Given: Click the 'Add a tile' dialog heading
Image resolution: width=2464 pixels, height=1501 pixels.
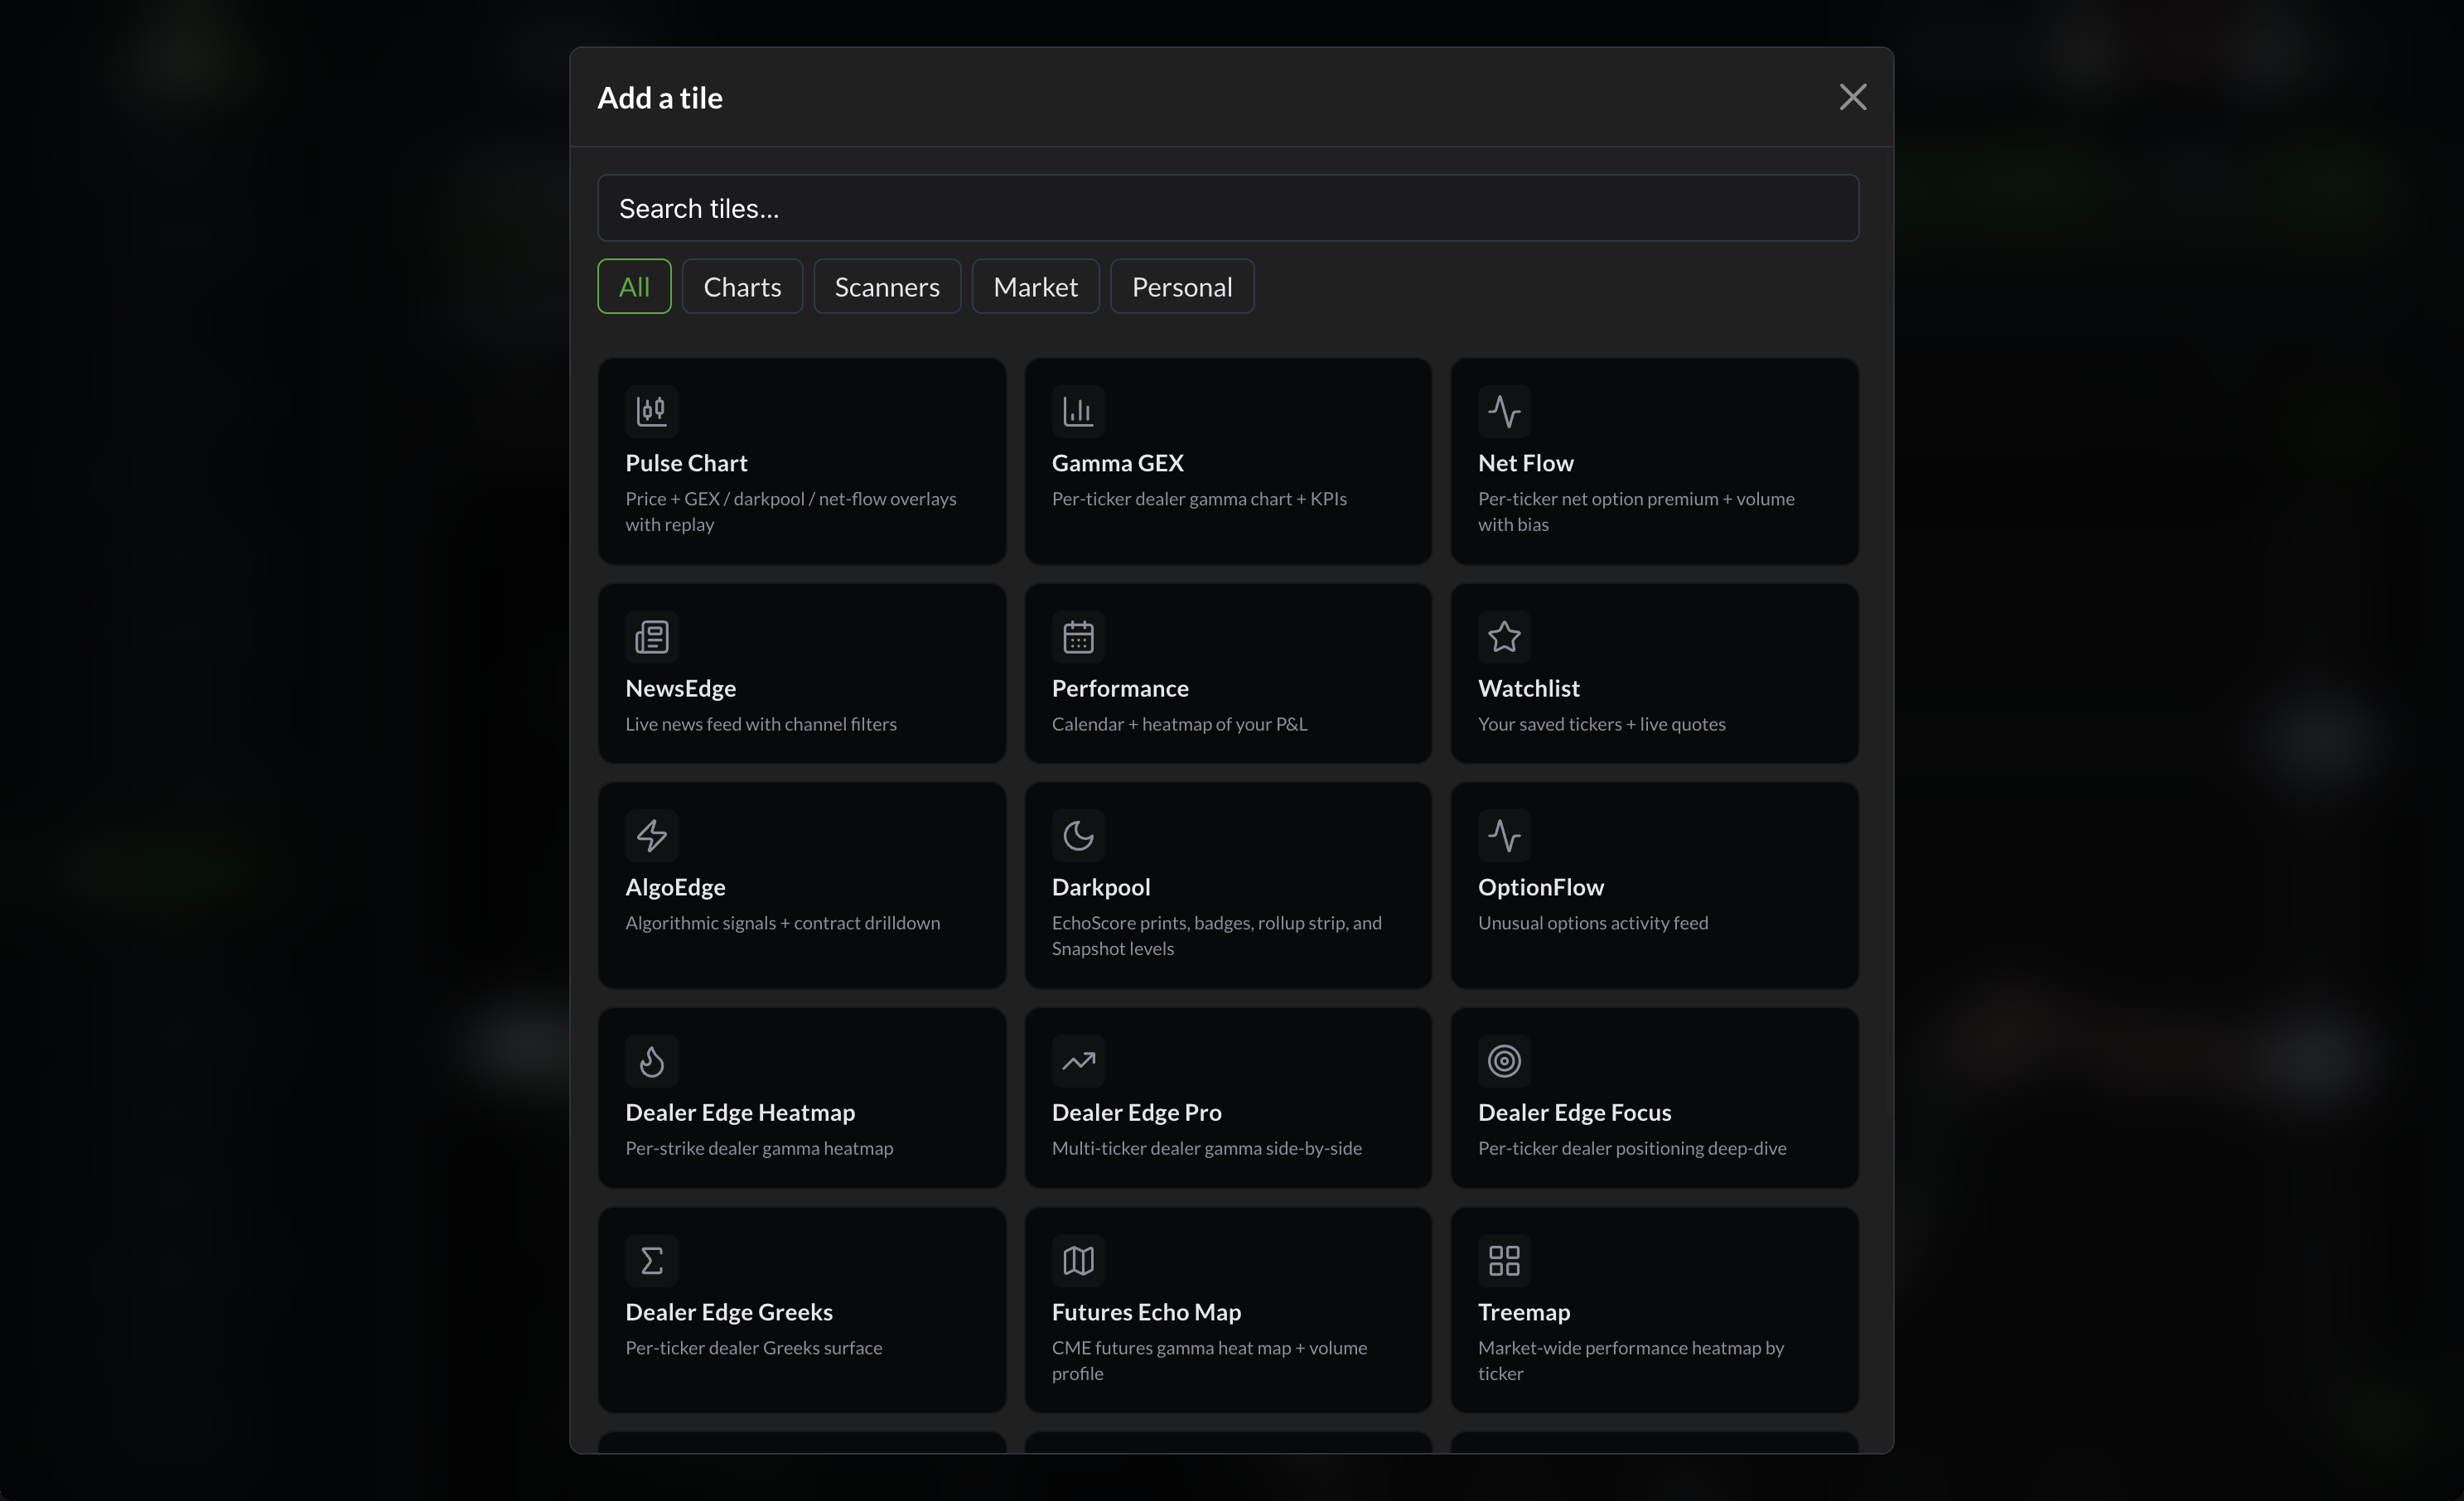Looking at the screenshot, I should coord(660,98).
